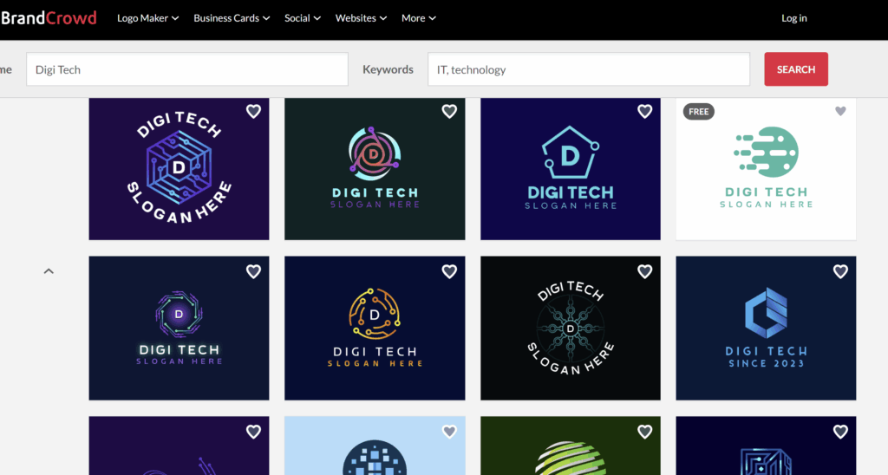Click heart icon on free teal logo
The image size is (888, 475).
pyautogui.click(x=840, y=111)
